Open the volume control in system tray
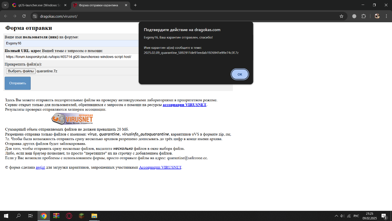 click(342, 216)
